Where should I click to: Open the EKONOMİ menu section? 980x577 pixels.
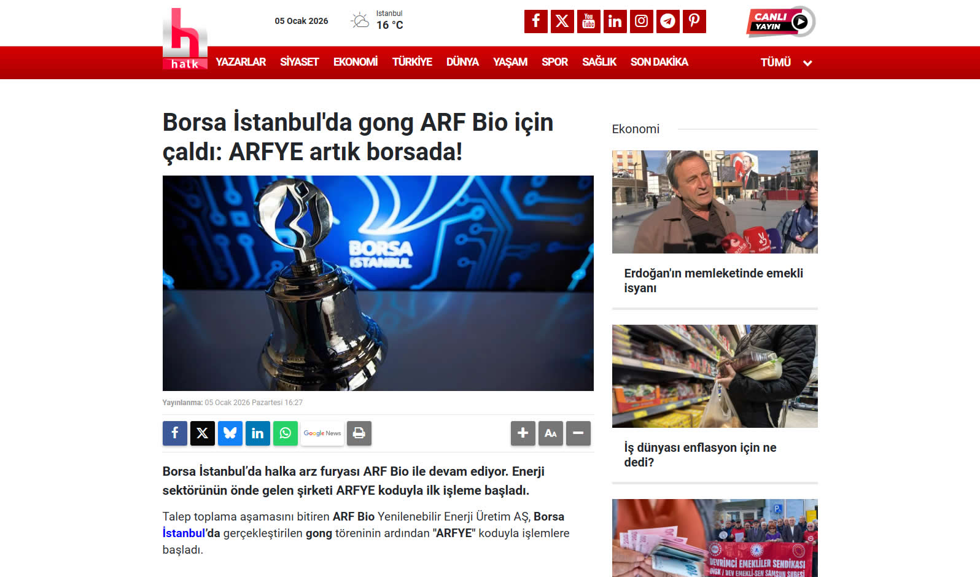355,62
